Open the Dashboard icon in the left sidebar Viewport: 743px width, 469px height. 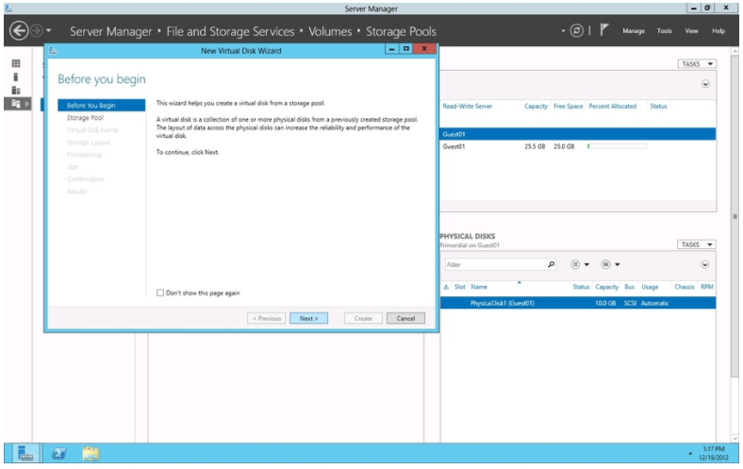pyautogui.click(x=16, y=63)
